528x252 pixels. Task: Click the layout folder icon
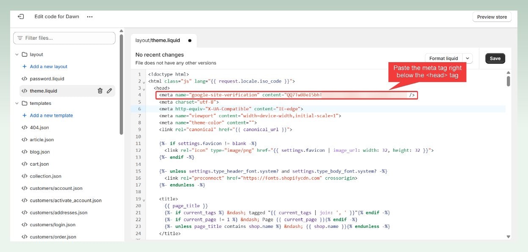click(x=25, y=55)
